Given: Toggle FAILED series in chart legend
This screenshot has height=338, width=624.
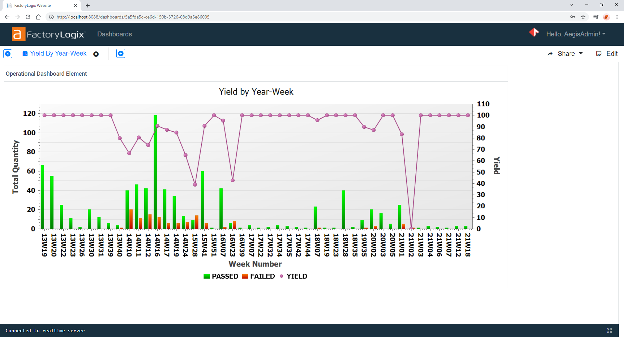Looking at the screenshot, I should pyautogui.click(x=259, y=276).
